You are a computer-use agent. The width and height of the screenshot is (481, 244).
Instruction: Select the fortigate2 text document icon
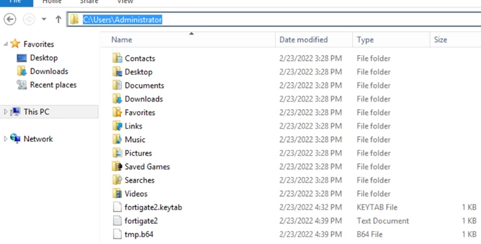pos(117,220)
